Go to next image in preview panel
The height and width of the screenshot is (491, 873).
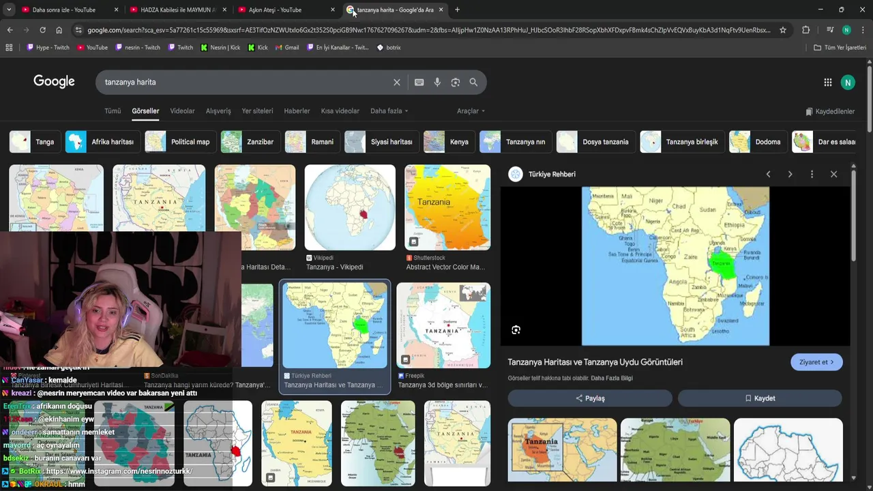(790, 174)
